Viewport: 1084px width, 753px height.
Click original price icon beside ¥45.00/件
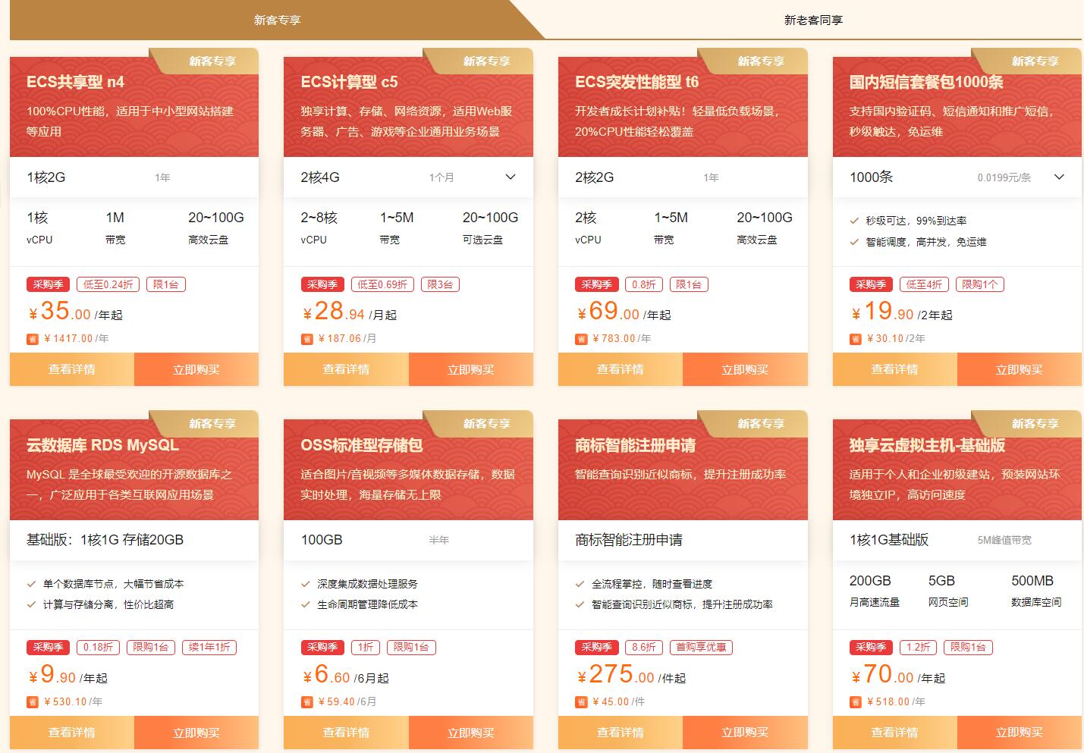[581, 702]
